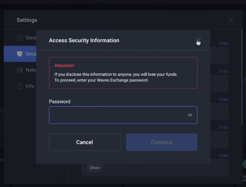This screenshot has width=246, height=187.
Task: Open the Network server stack icon
Action: pyautogui.click(x=19, y=70)
